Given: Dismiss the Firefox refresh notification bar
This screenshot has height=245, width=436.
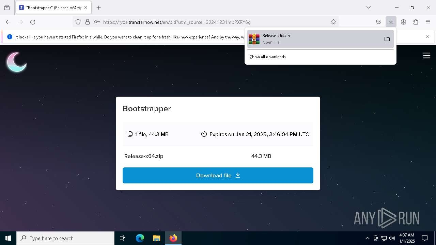Looking at the screenshot, I should pyautogui.click(x=427, y=37).
